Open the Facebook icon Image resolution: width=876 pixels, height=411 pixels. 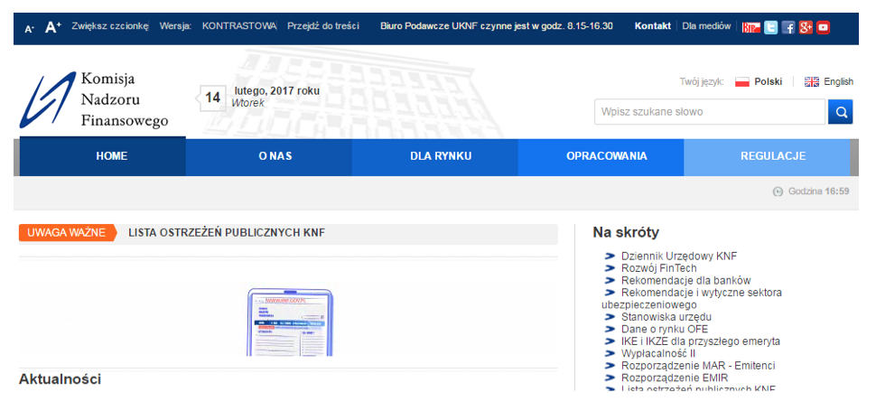tap(787, 27)
